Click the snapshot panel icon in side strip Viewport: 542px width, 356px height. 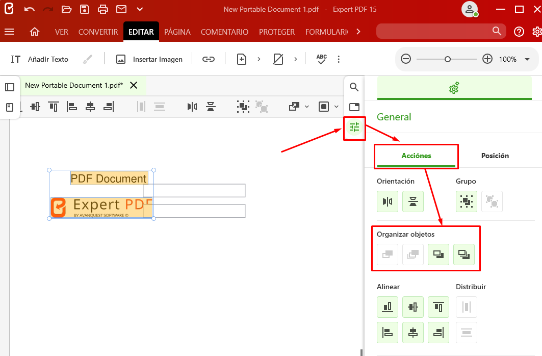(354, 107)
